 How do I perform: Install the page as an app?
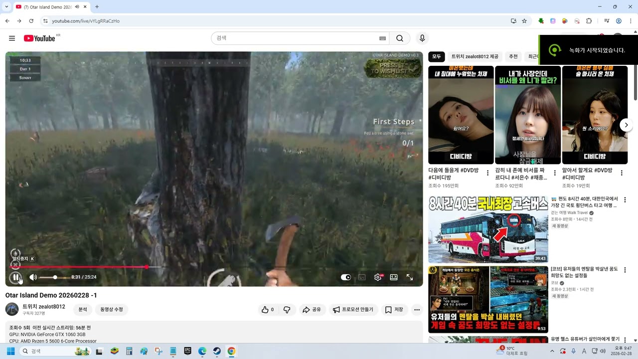[513, 21]
